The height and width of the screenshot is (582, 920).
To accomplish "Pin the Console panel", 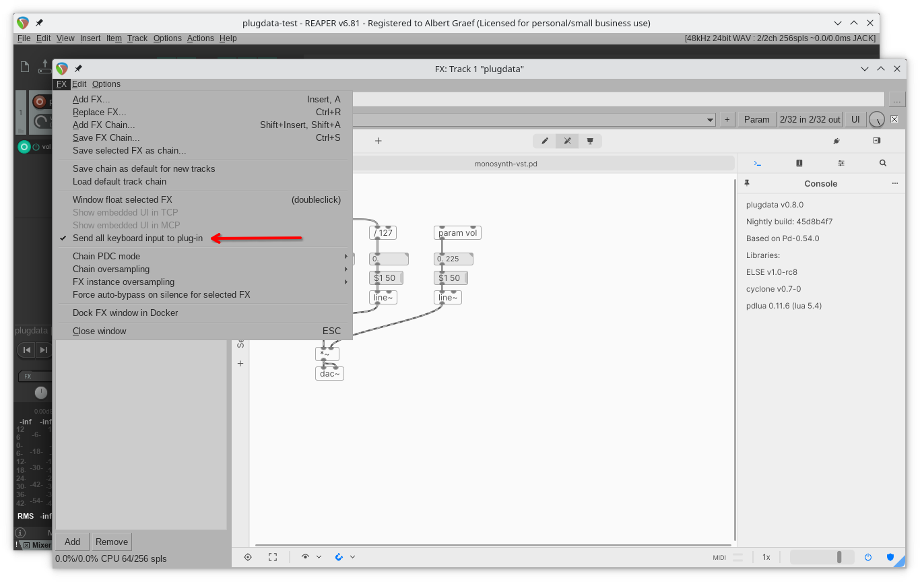I will (x=747, y=183).
